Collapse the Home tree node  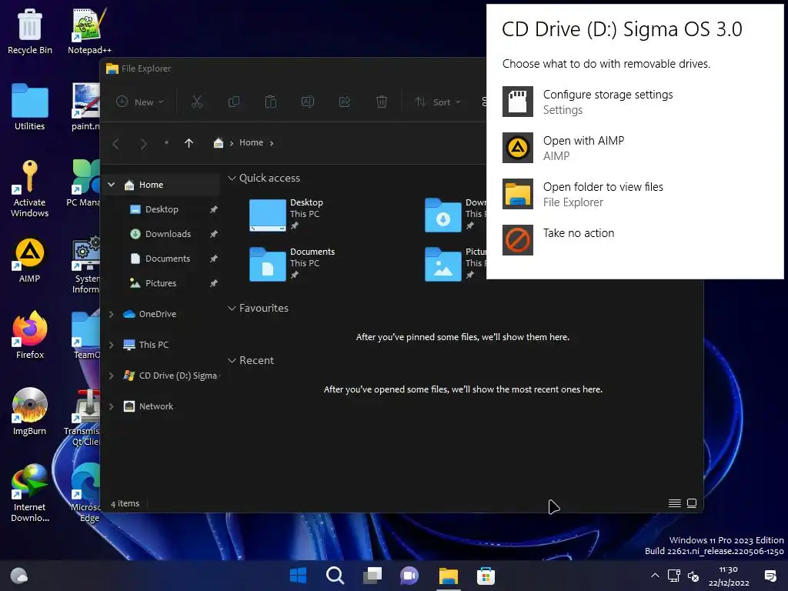(x=112, y=185)
